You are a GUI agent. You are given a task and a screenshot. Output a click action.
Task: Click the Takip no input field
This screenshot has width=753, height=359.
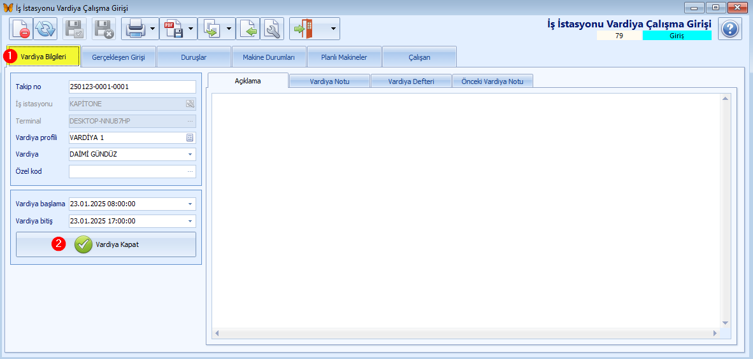(x=131, y=87)
